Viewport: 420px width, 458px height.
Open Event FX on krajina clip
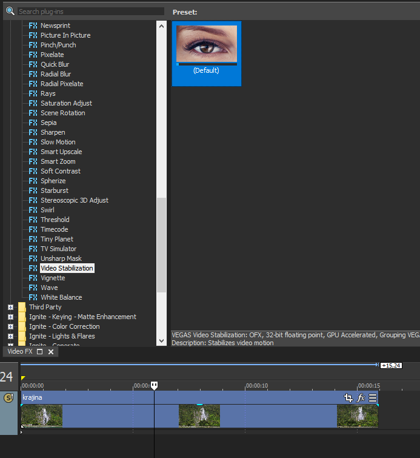click(x=361, y=398)
